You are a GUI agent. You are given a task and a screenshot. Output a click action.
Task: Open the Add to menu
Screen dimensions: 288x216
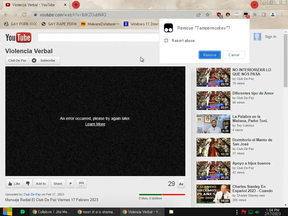click(41, 183)
